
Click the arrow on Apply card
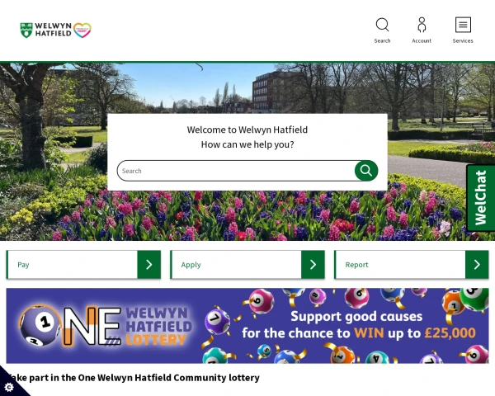(x=313, y=265)
